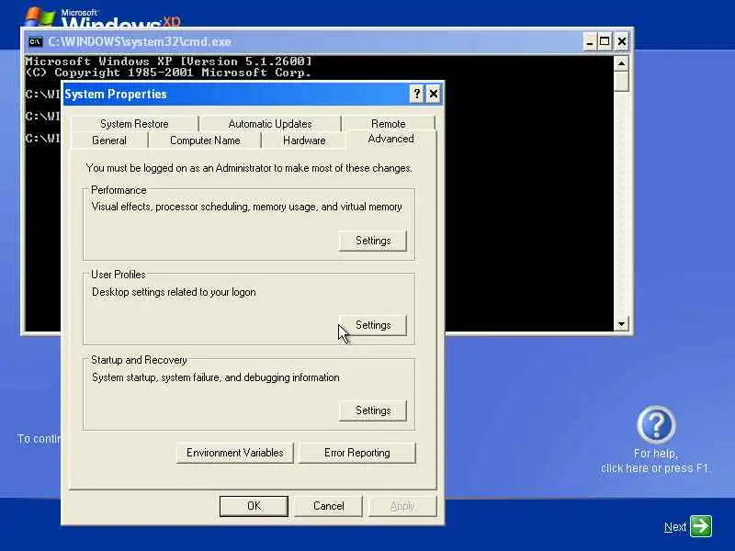735x551 pixels.
Task: Open the System Restore tab
Action: click(134, 124)
